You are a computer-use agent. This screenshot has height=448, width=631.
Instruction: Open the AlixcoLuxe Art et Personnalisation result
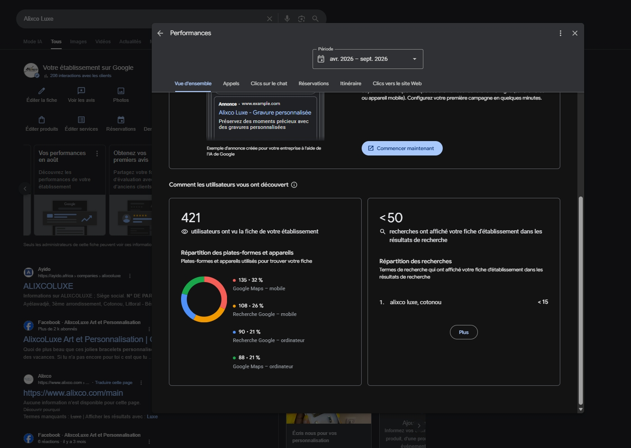[88, 339]
